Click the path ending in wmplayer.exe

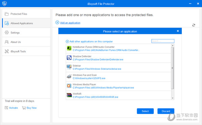pyautogui.click(x=103, y=88)
